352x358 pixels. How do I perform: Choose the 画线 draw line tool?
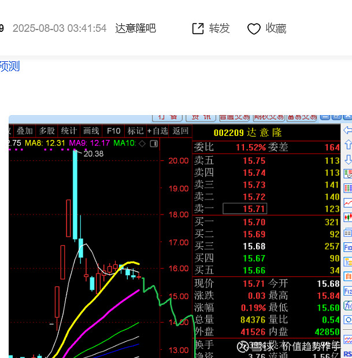[91, 131]
